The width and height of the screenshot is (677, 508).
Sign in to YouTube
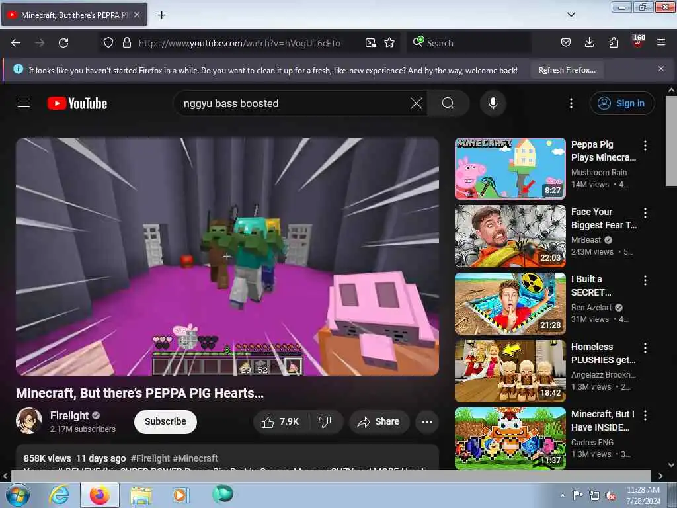click(622, 103)
